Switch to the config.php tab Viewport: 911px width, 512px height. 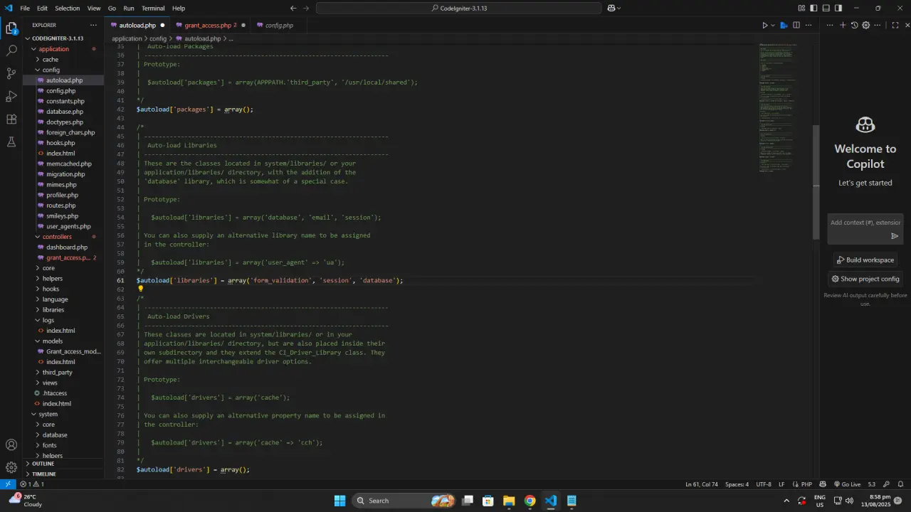[279, 25]
